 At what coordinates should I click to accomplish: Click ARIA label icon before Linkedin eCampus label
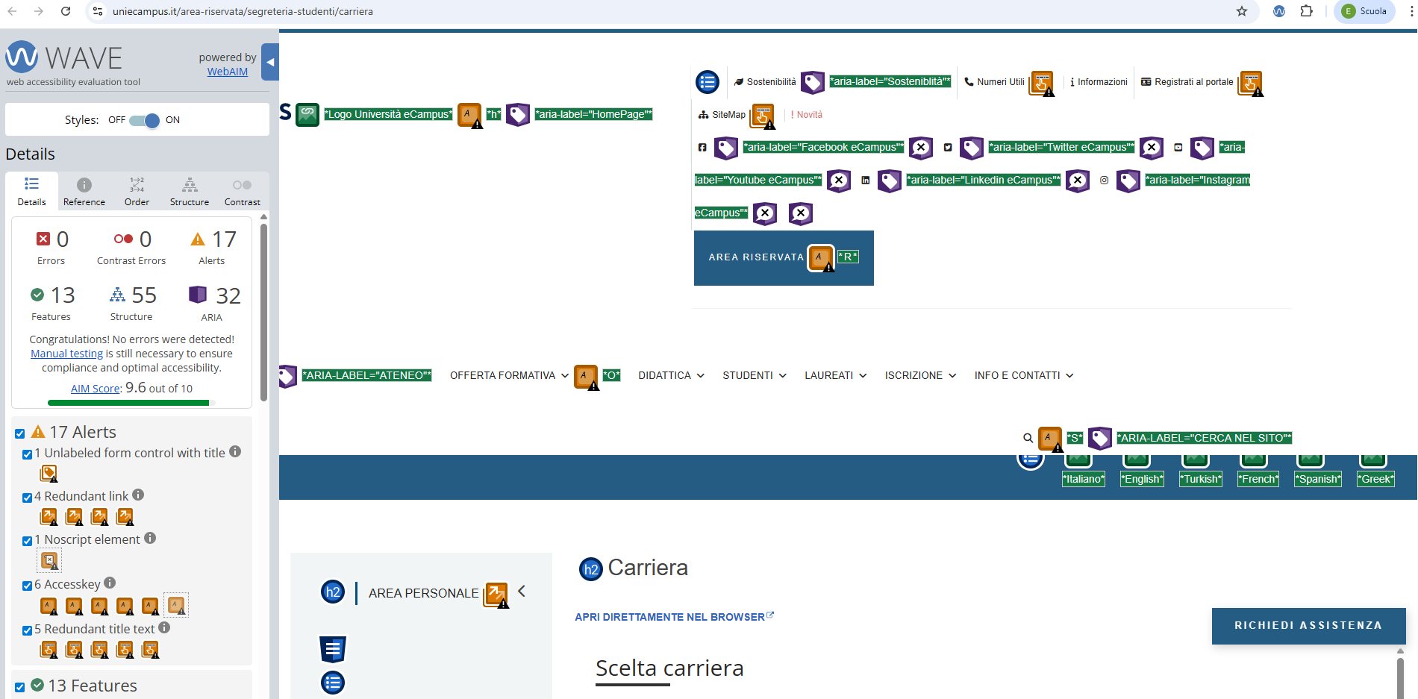click(890, 181)
